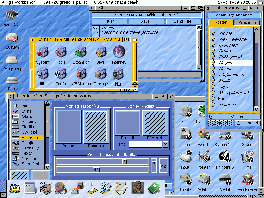264x198 pixels.
Task: Click the Connect button in Jabberwocky
Action: 220,123
